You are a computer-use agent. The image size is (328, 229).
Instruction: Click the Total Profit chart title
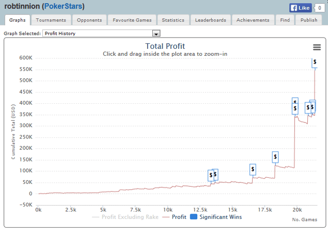pos(165,46)
